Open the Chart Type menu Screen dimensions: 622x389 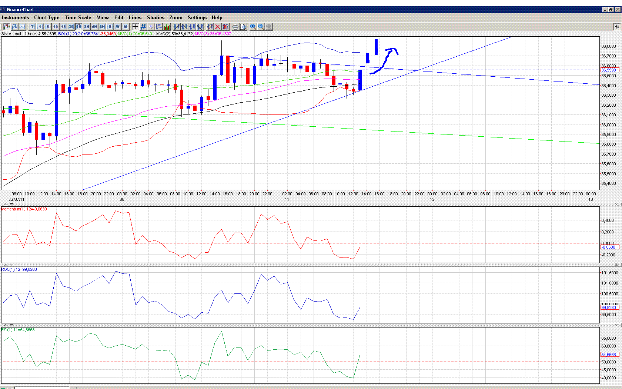click(x=47, y=17)
